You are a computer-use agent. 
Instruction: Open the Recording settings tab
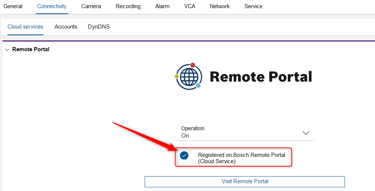pos(128,6)
